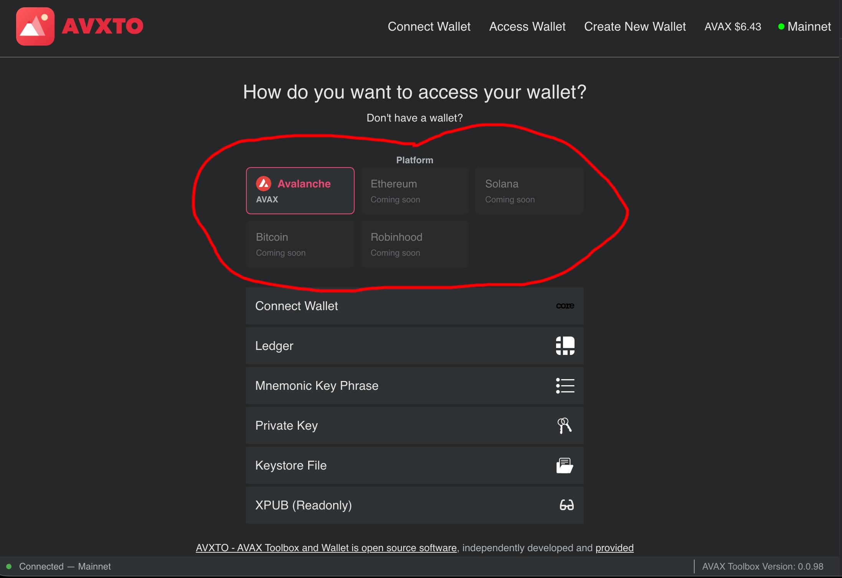842x578 pixels.
Task: Click the green Mainnet status dot in header
Action: pos(781,26)
